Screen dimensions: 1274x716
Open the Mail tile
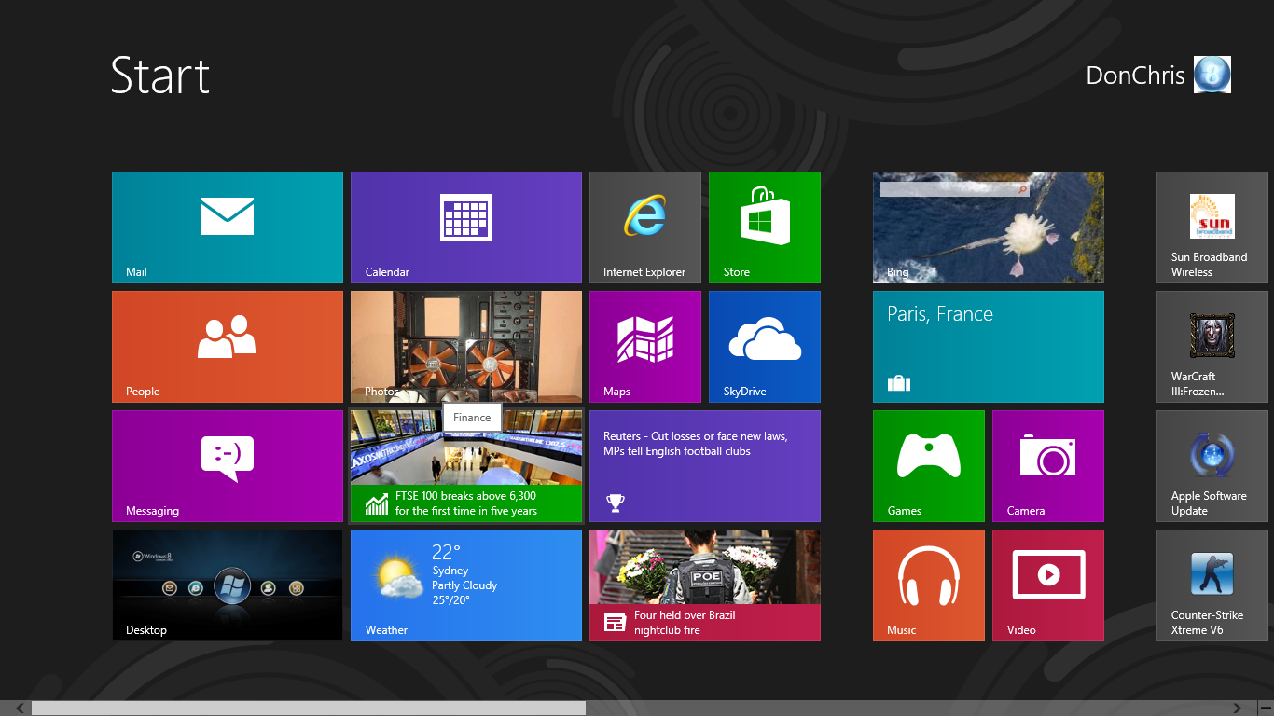point(228,227)
